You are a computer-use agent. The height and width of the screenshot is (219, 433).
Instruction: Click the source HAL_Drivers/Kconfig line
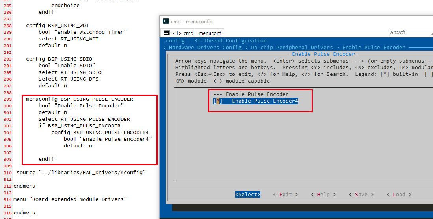81,173
